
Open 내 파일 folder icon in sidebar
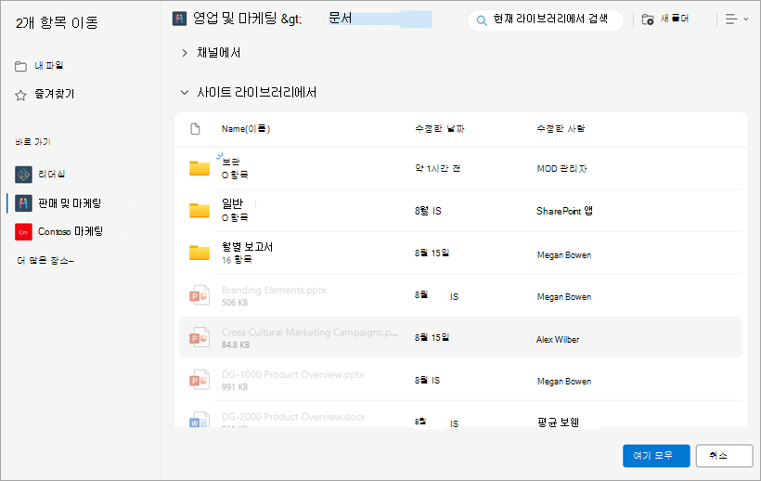pos(20,66)
